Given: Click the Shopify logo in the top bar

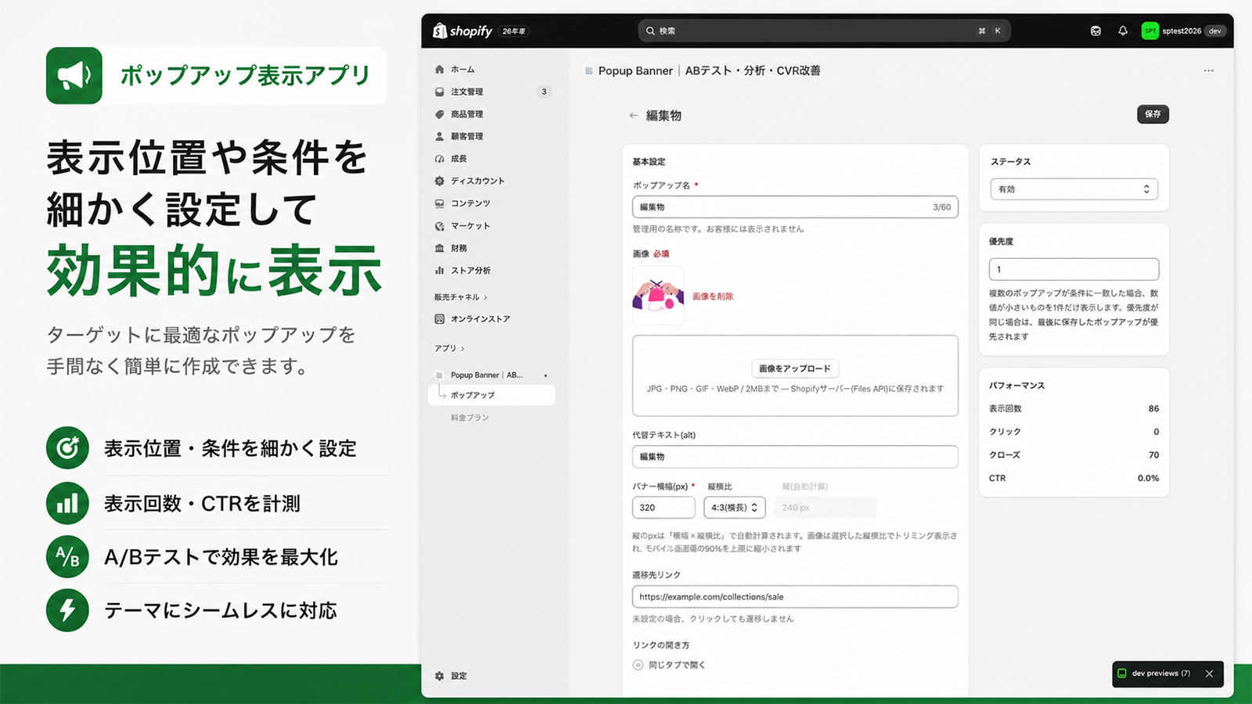Looking at the screenshot, I should coord(462,31).
